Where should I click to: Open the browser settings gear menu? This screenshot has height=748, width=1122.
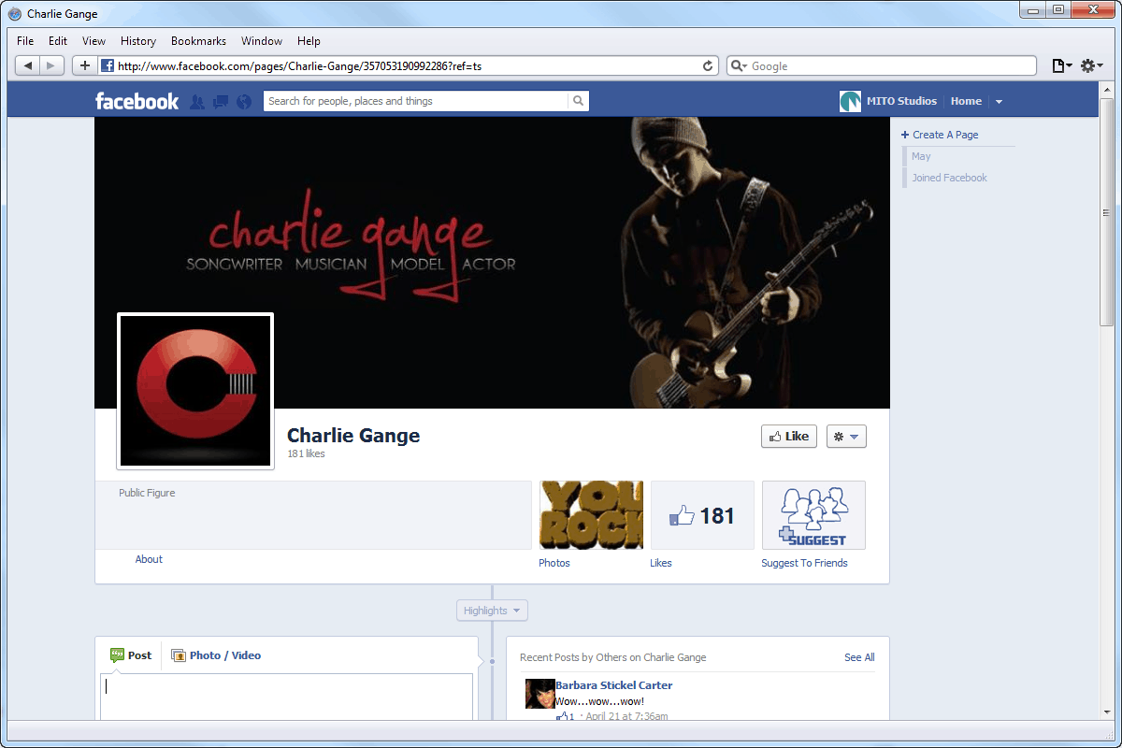point(1091,65)
